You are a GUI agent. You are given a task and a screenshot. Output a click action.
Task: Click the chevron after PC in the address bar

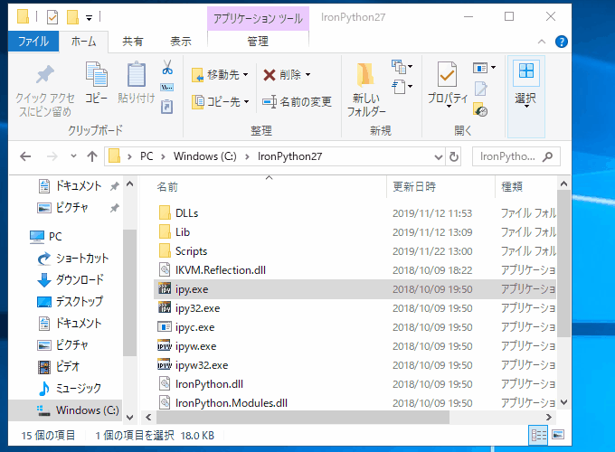[164, 156]
